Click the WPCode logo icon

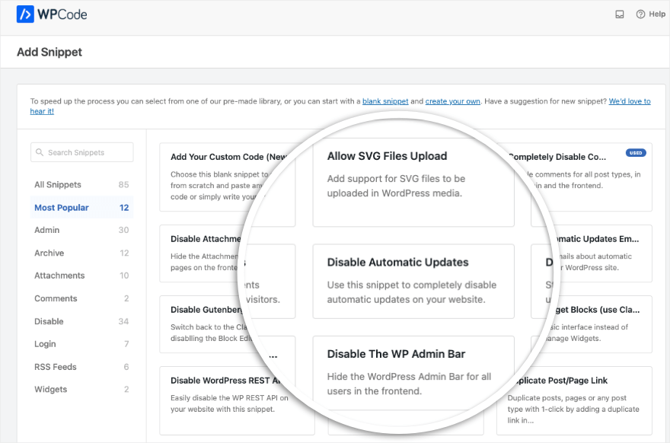click(x=25, y=14)
